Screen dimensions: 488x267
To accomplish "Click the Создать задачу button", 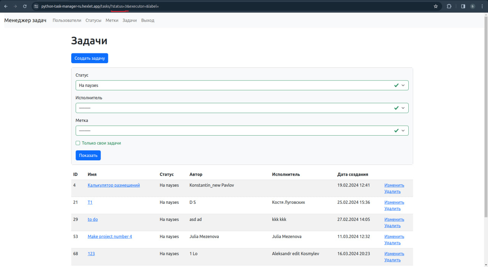I will (x=90, y=58).
